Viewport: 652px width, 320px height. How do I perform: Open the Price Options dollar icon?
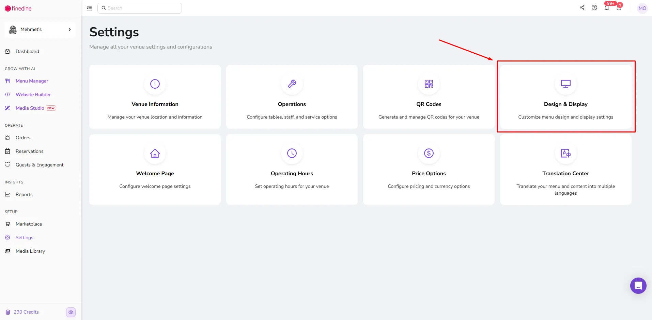pyautogui.click(x=429, y=153)
